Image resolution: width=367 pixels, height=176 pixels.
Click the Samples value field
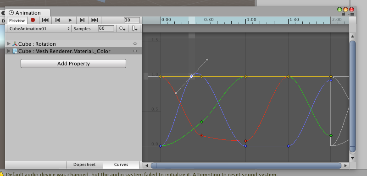(106, 28)
